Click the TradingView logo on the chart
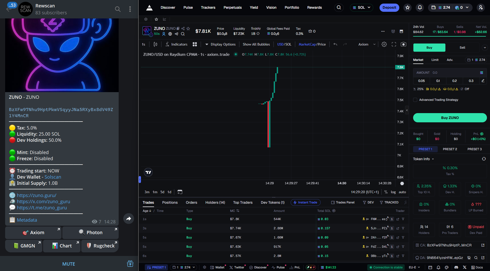This screenshot has width=490, height=271. tap(148, 172)
